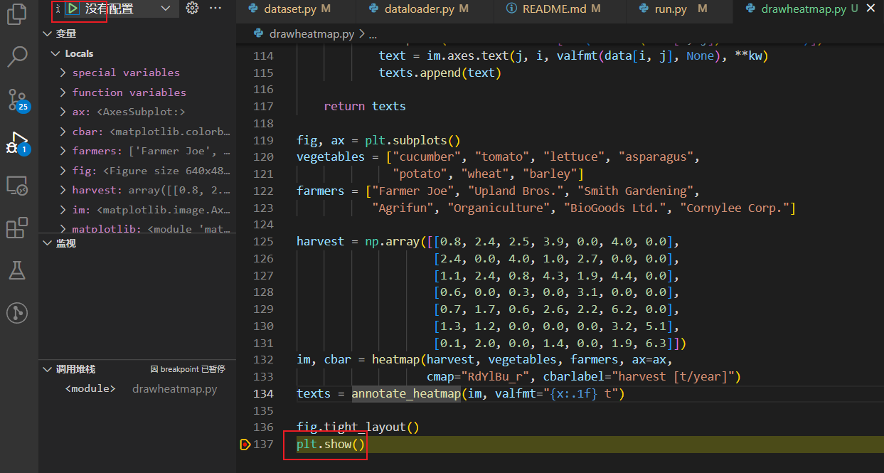Open the Git Graph icon in activity bar
Viewport: 884px width, 473px height.
[16, 312]
